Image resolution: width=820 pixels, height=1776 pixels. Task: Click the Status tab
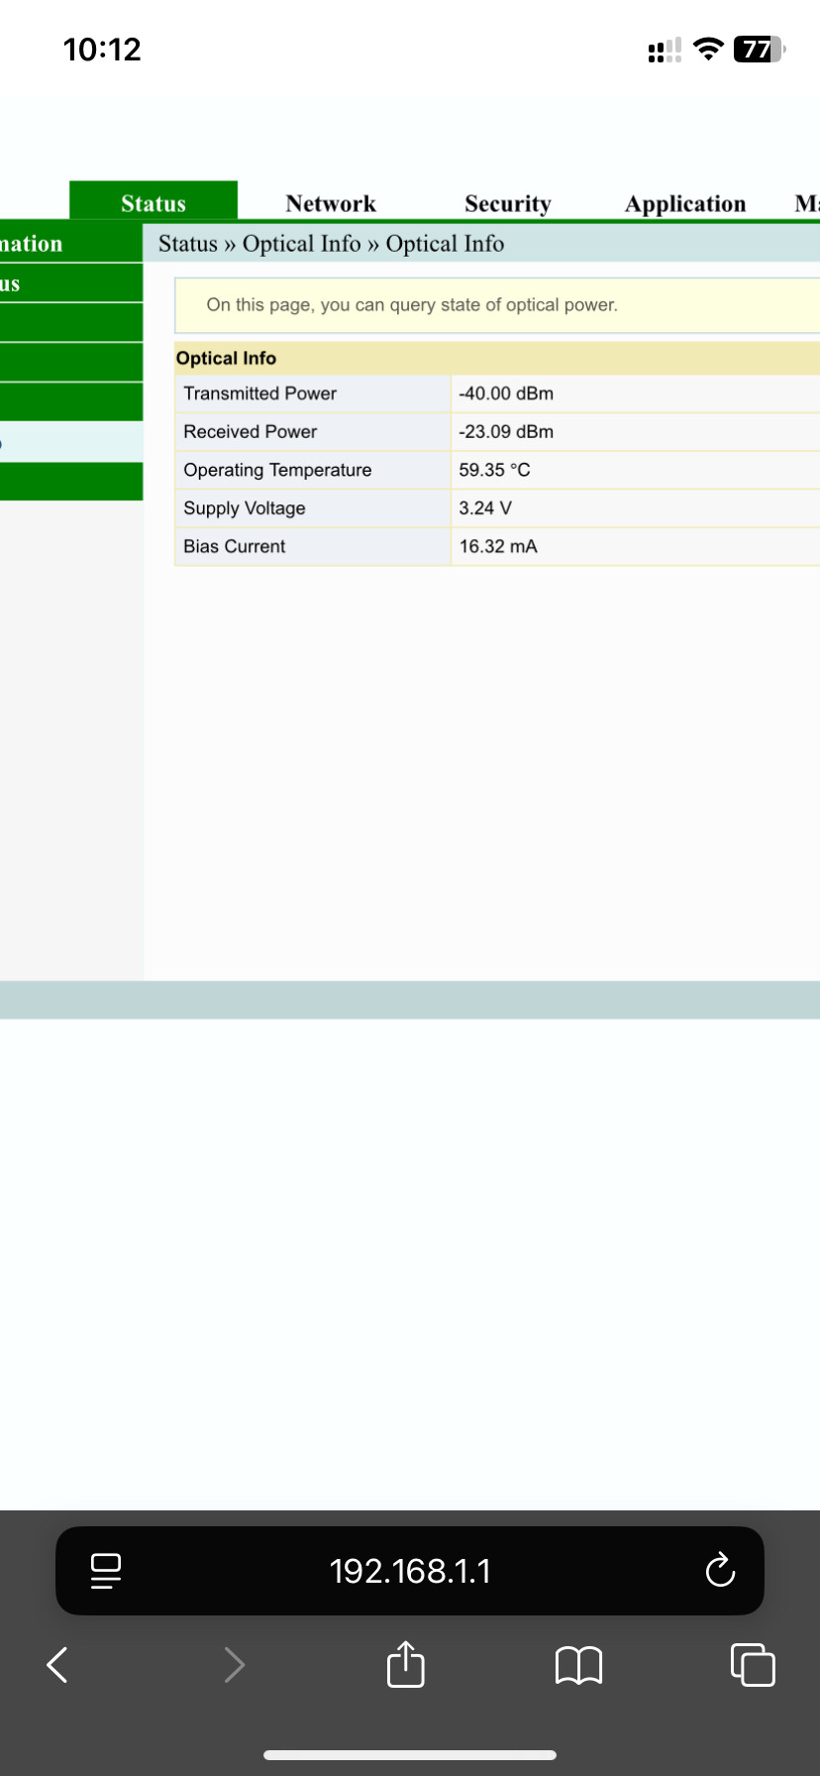click(154, 202)
